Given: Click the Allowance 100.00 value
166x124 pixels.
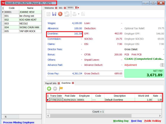Looking at the screenshot, I should [x=78, y=28].
